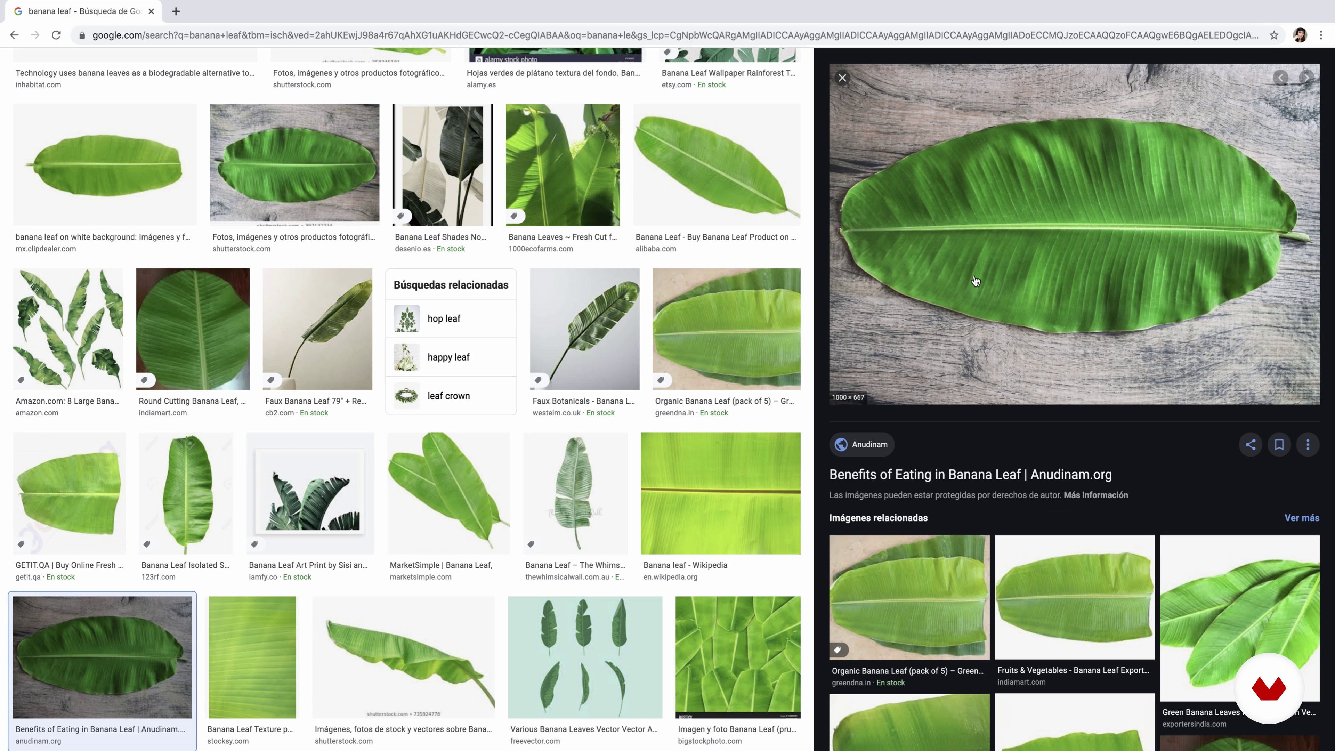Open the large banana leaf preview image
The width and height of the screenshot is (1335, 751).
coord(1074,234)
